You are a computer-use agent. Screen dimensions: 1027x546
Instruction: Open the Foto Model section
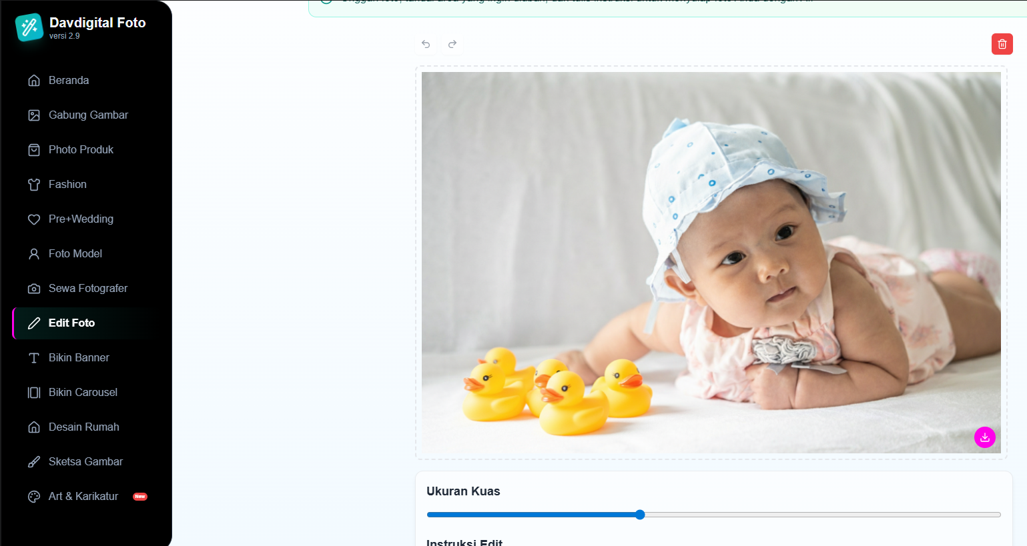[x=75, y=254]
